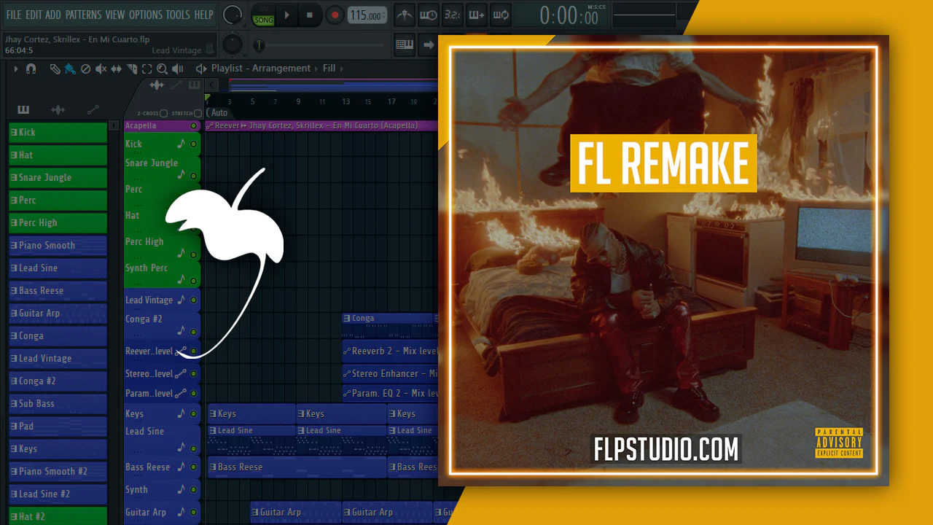Select the Draw pencil tool
The image size is (933, 525).
tap(55, 69)
